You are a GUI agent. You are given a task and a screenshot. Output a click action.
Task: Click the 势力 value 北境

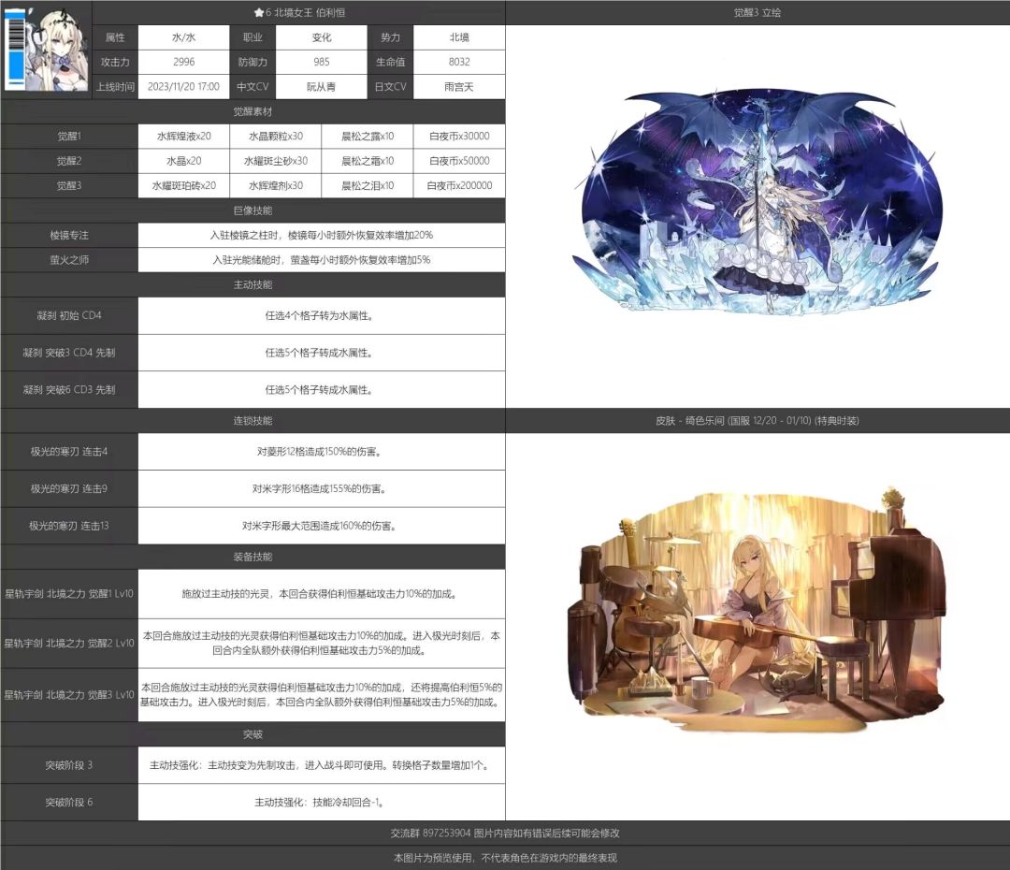[x=459, y=37]
